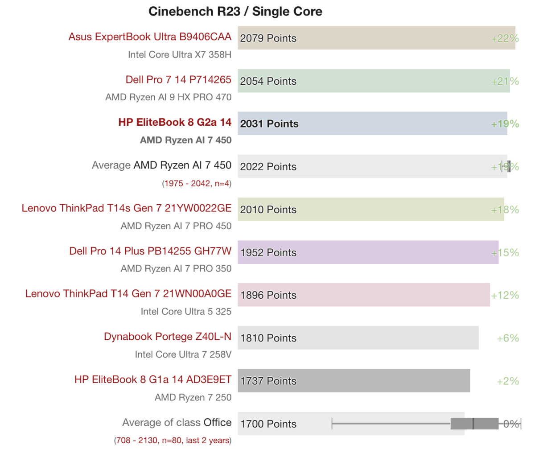Open the Dell Pro 7 14 P714265 link
This screenshot has width=535, height=449.
(x=178, y=80)
